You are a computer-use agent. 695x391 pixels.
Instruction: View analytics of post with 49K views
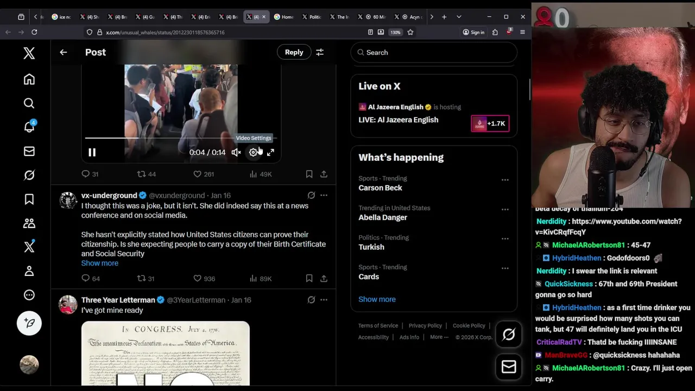(x=261, y=174)
